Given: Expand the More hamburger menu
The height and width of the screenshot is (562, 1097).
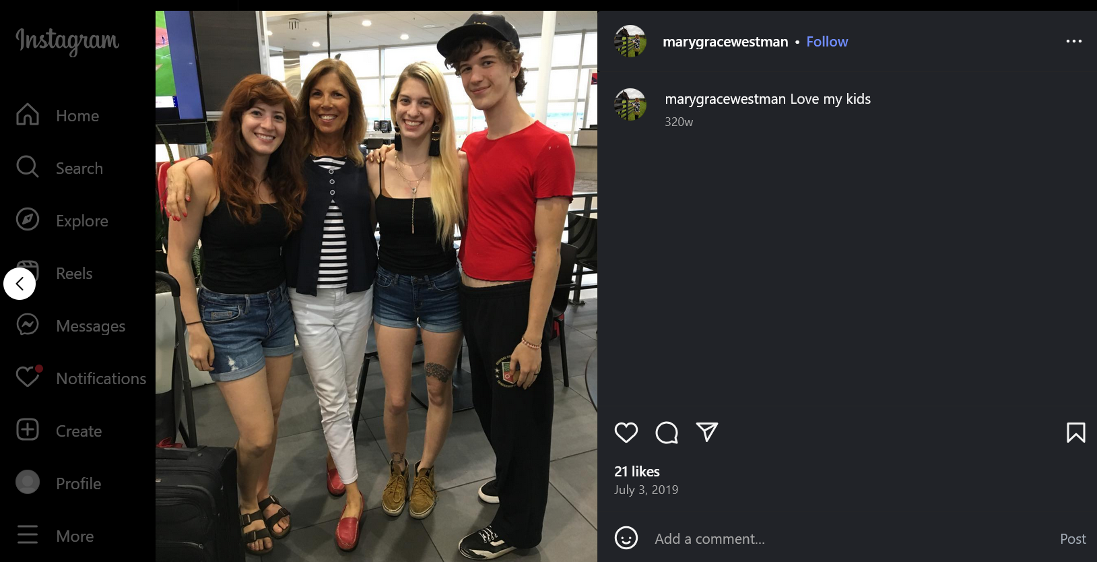Looking at the screenshot, I should coord(55,536).
